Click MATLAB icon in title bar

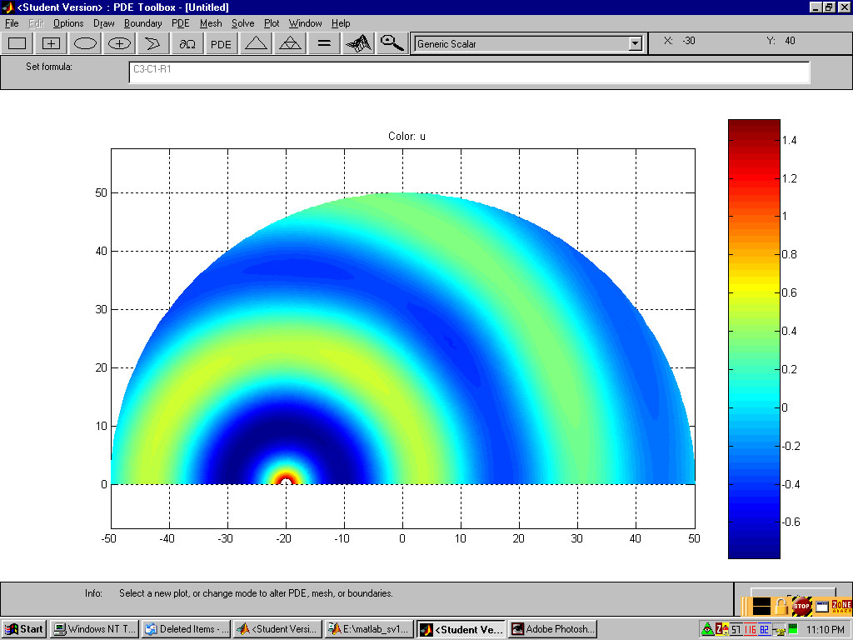(7, 7)
